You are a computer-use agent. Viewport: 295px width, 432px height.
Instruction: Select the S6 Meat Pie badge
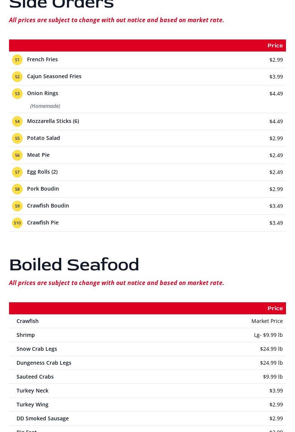(x=17, y=155)
